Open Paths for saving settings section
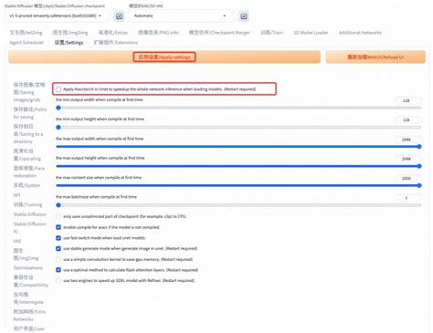Viewport: 433px width, 333px height. click(x=30, y=113)
